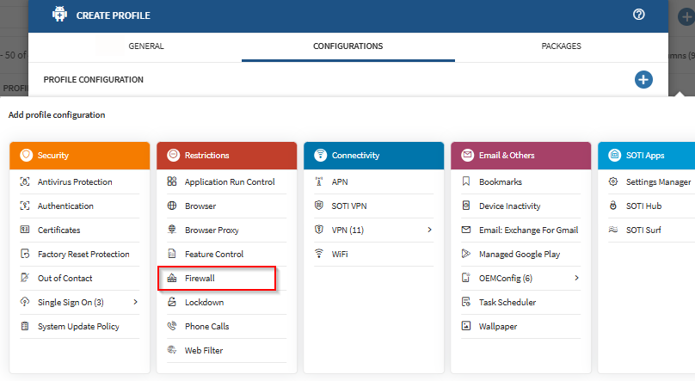Select the Lockdown padlock icon

point(172,303)
